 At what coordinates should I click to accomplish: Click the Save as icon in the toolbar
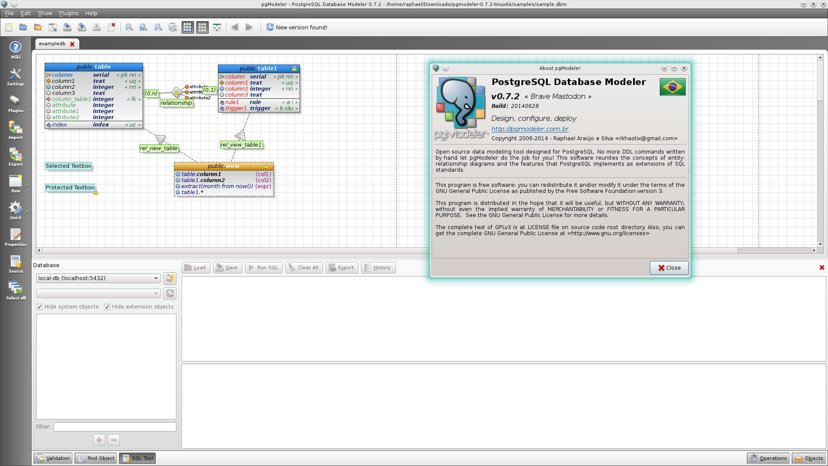click(x=82, y=27)
